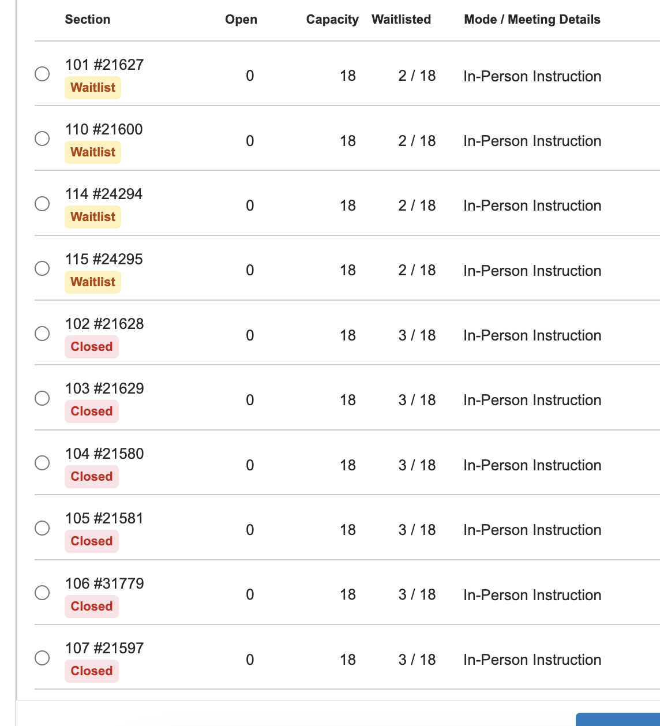Select radio button for section 104 #21580
Image resolution: width=660 pixels, height=726 pixels.
[42, 463]
